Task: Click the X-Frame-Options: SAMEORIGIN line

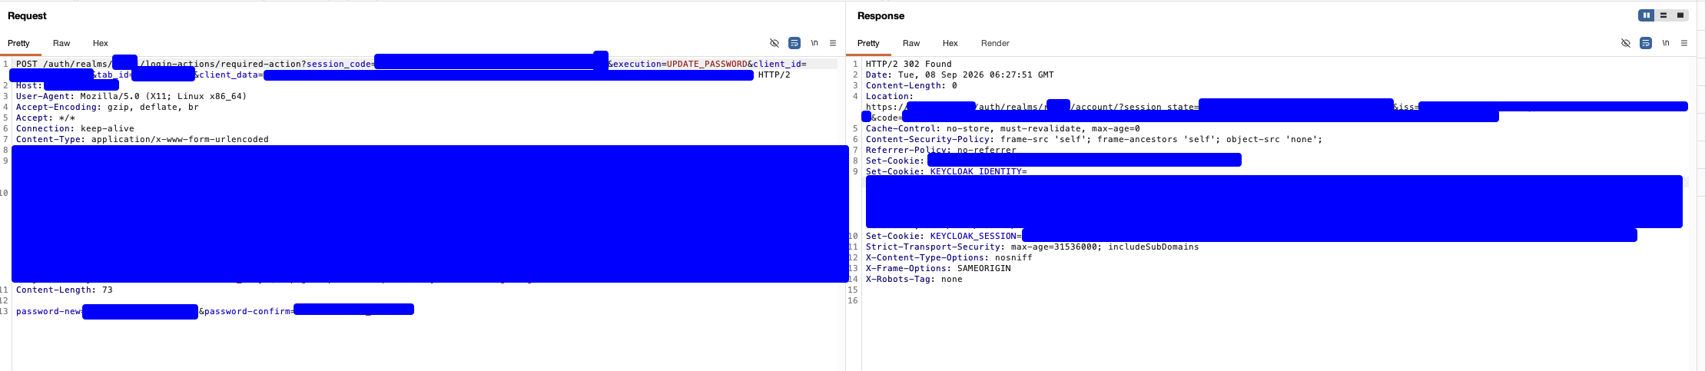Action: tap(938, 268)
